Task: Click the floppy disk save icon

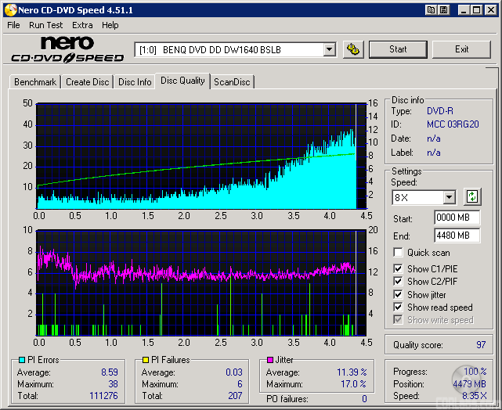Action: [444, 10]
